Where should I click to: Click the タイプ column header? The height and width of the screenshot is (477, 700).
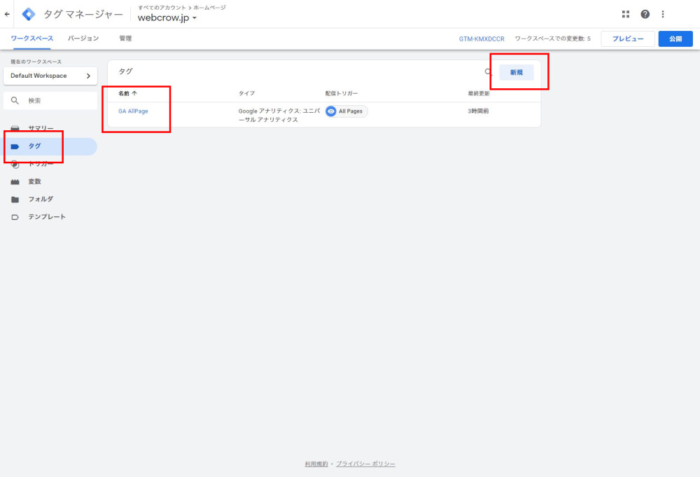click(246, 93)
